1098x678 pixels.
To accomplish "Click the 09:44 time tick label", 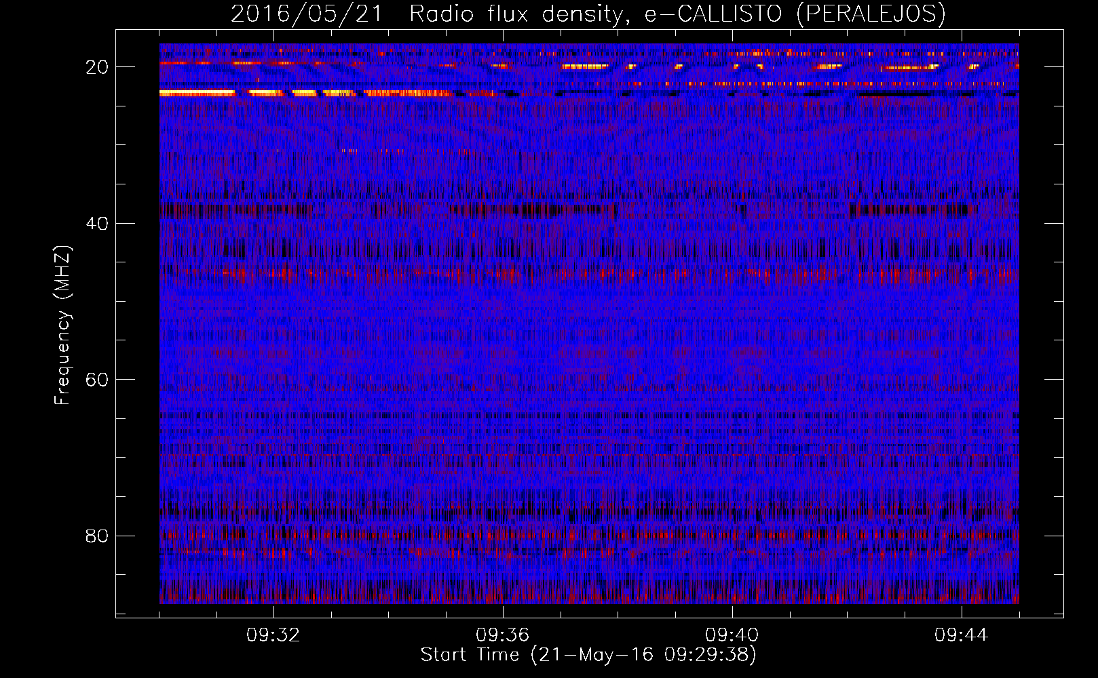I will coord(962,635).
